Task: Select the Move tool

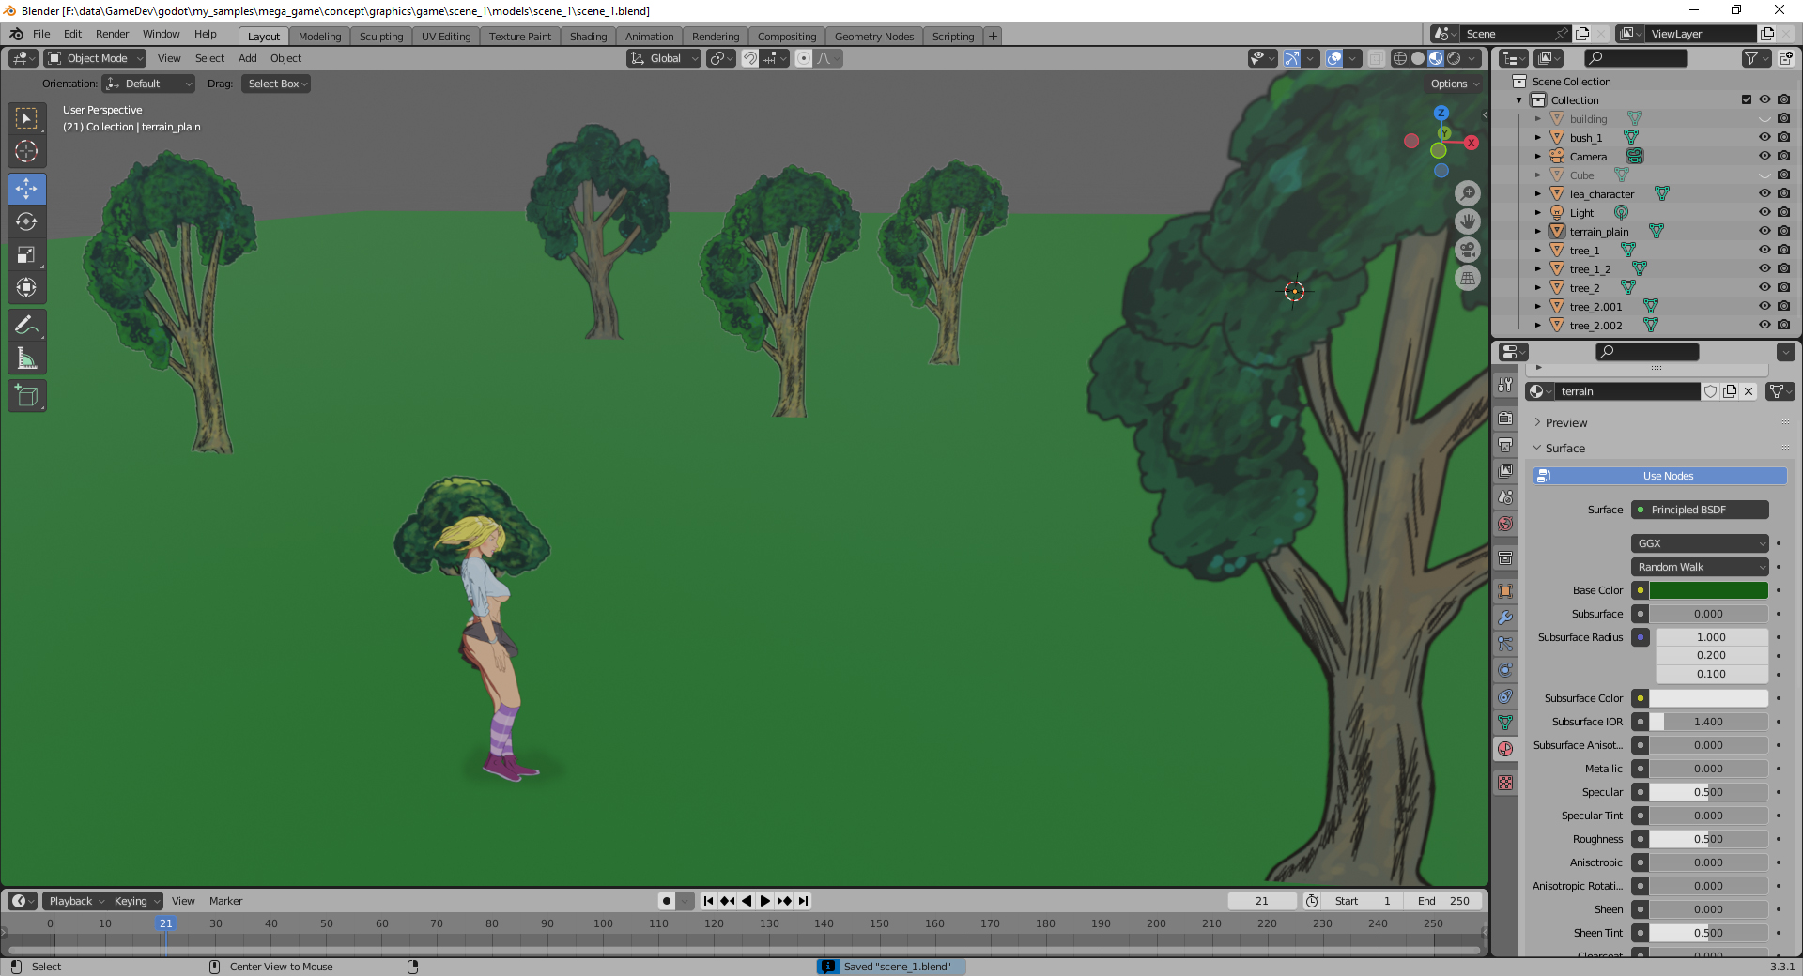Action: [x=26, y=189]
